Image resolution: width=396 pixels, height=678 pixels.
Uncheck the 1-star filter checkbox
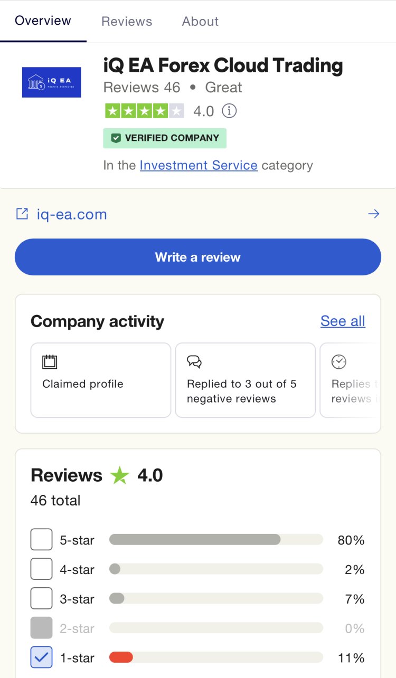coord(42,657)
